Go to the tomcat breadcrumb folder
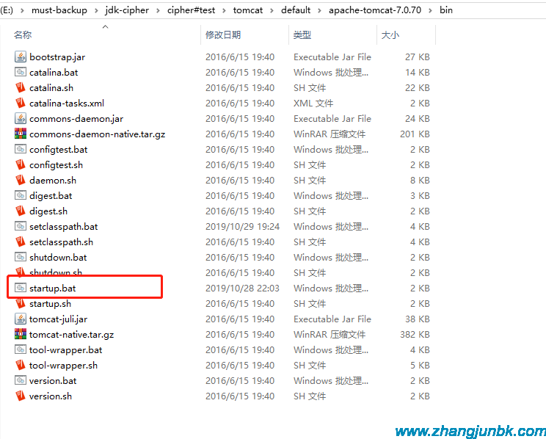This screenshot has width=546, height=439. 248,10
